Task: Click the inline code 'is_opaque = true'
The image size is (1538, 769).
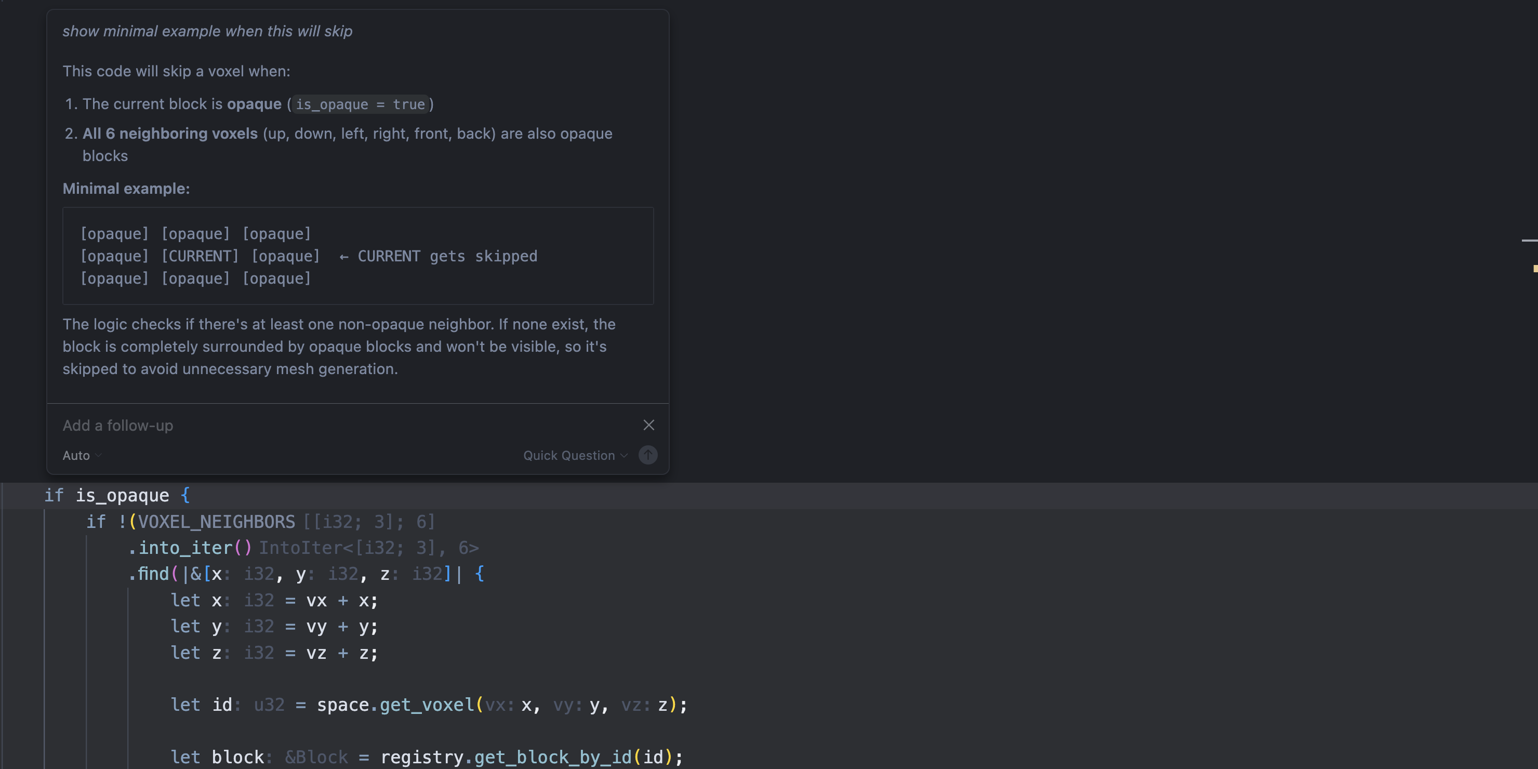Action: pos(360,104)
